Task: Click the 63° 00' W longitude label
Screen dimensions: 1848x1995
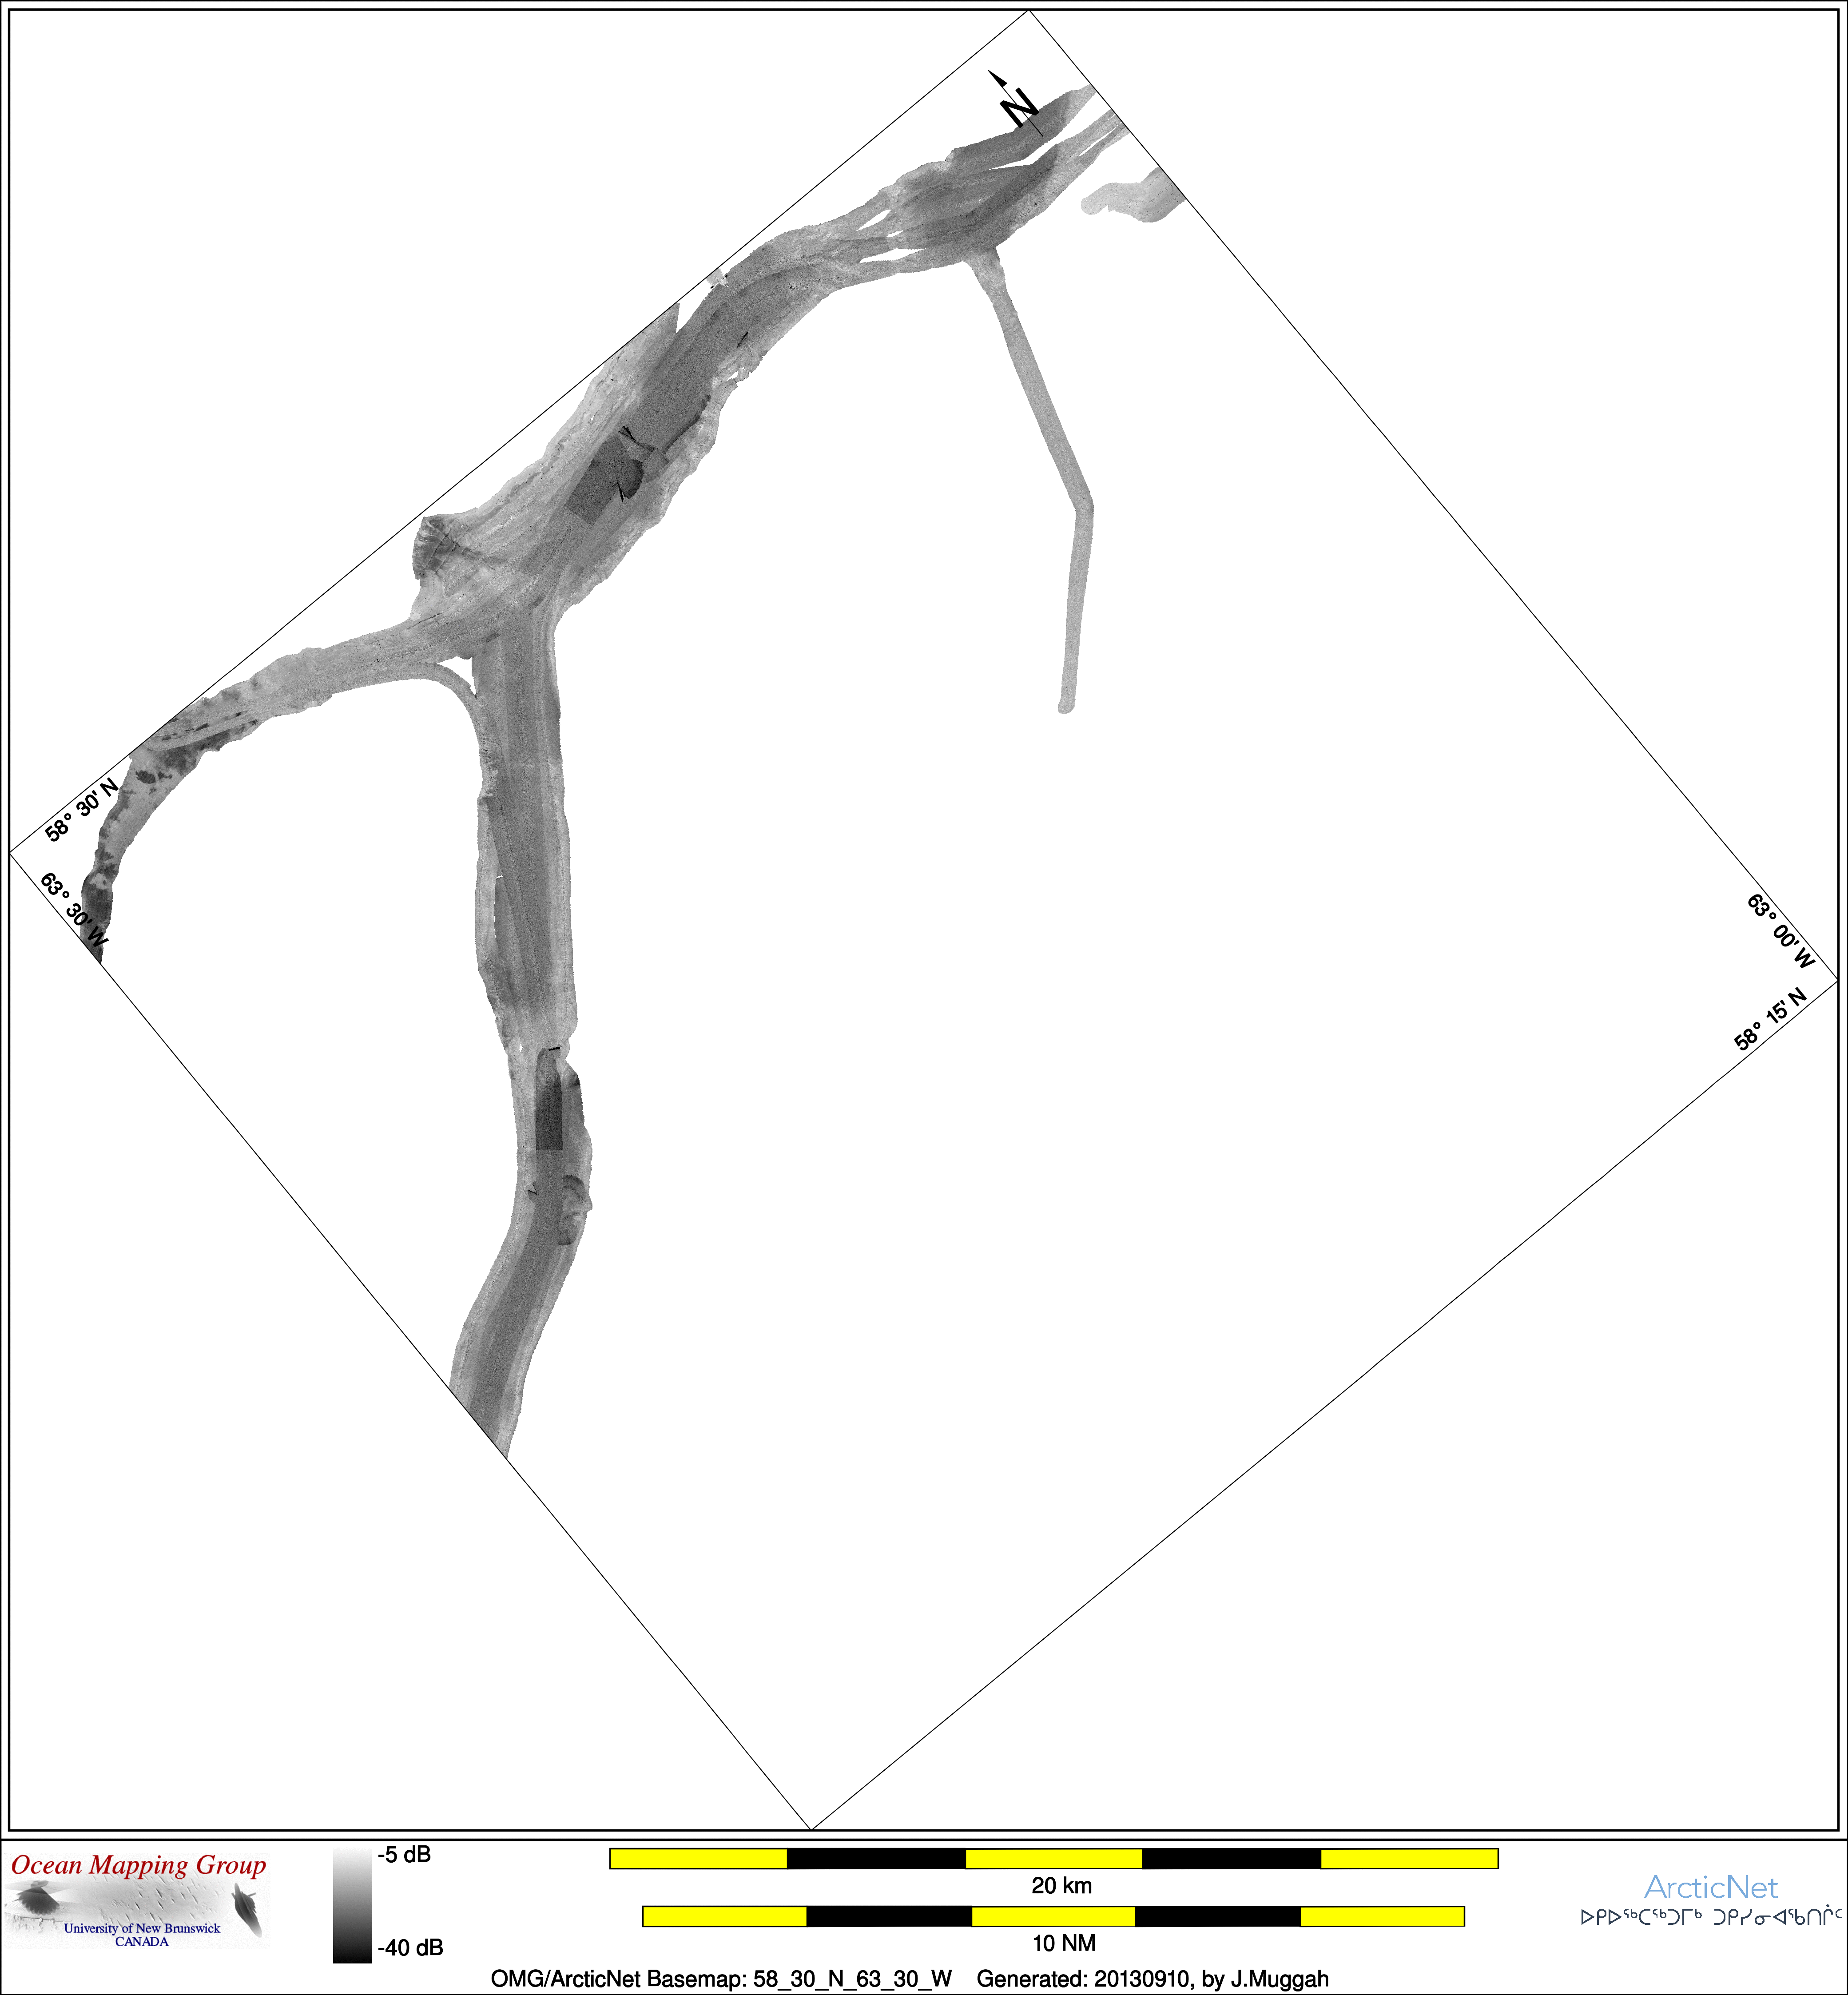Action: [1779, 931]
